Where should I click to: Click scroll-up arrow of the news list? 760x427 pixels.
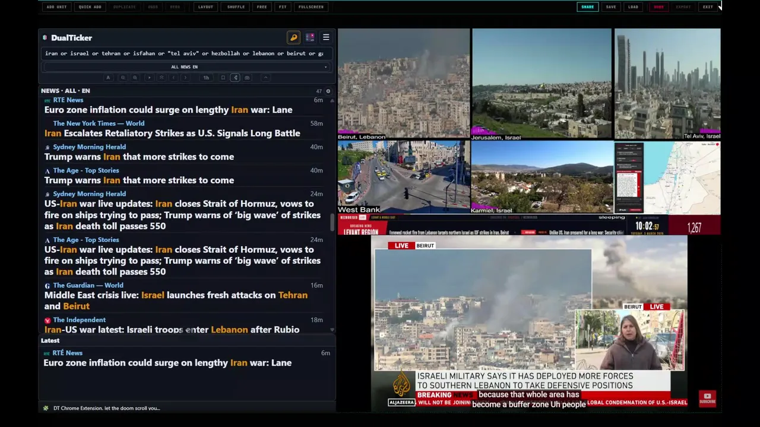332,100
